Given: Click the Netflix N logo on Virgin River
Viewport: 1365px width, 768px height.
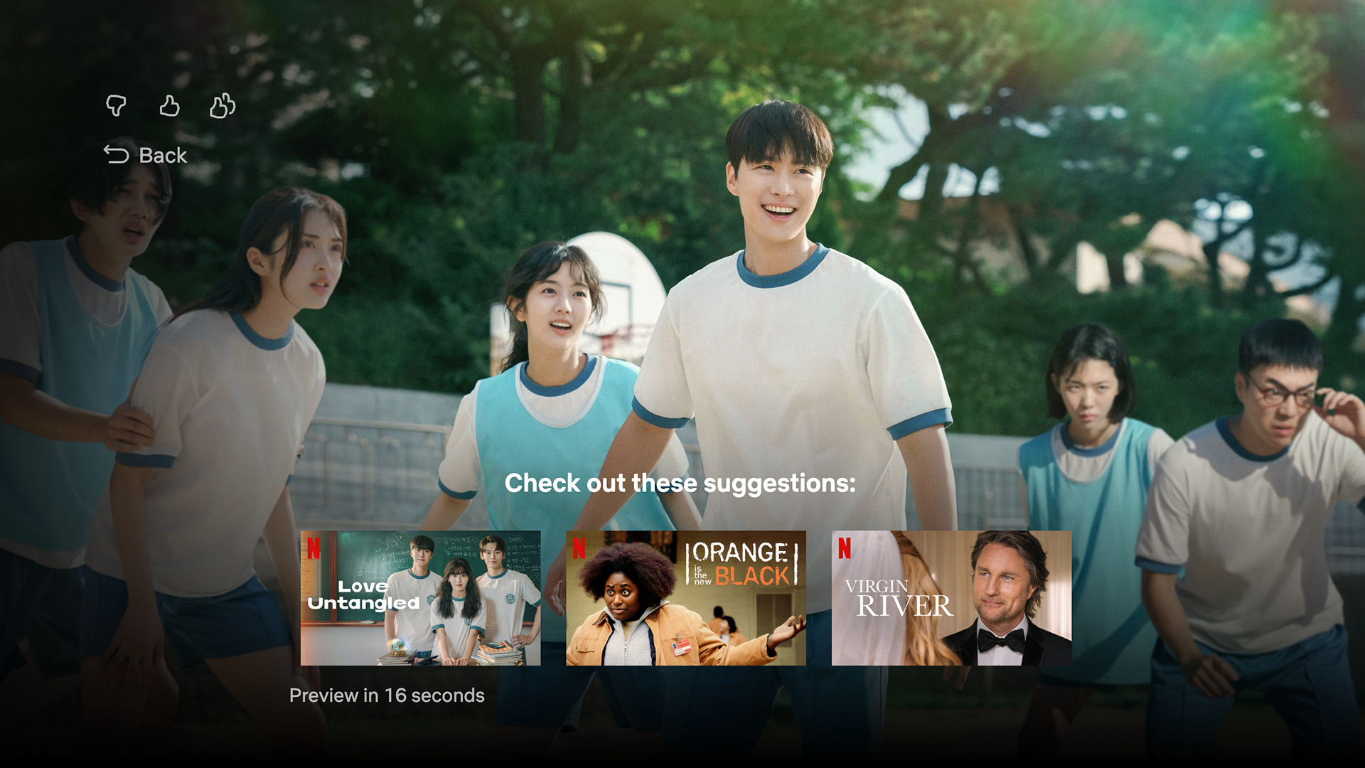Looking at the screenshot, I should [x=845, y=548].
